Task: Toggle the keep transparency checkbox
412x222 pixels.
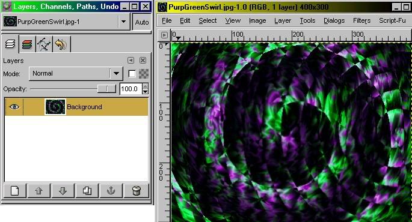Action: (x=132, y=74)
